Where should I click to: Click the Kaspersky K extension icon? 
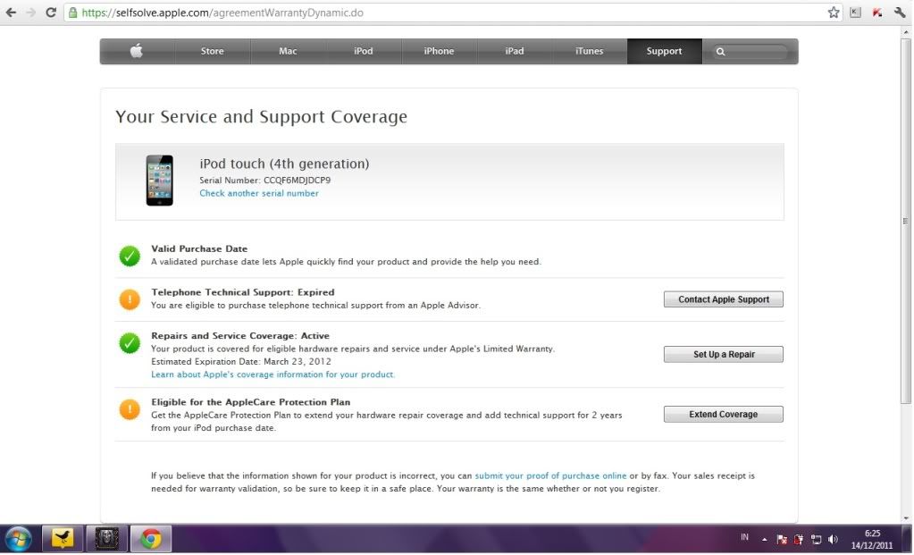click(855, 13)
